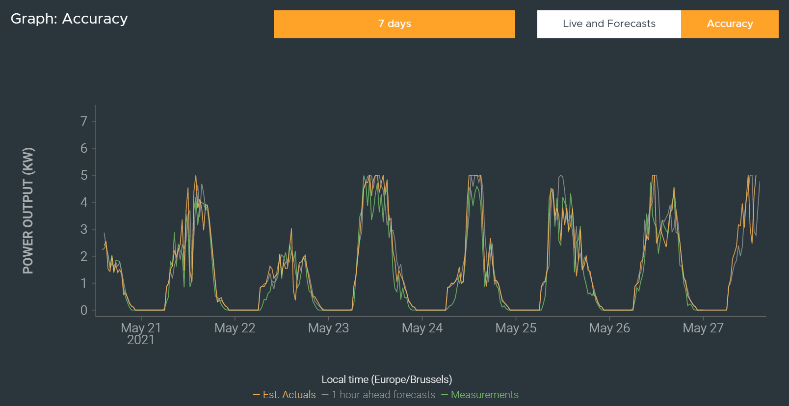The height and width of the screenshot is (406, 789).
Task: Switch to the Live and Forecasts tab
Action: point(608,24)
